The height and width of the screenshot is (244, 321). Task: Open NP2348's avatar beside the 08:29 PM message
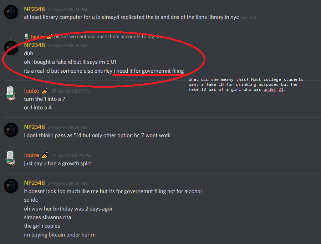[11, 186]
